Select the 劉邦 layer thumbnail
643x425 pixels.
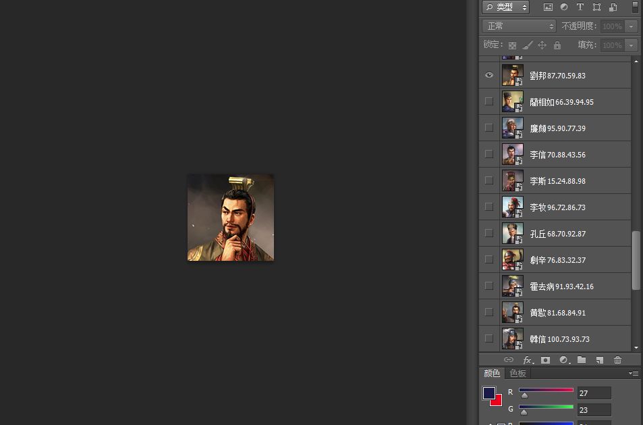coord(513,75)
